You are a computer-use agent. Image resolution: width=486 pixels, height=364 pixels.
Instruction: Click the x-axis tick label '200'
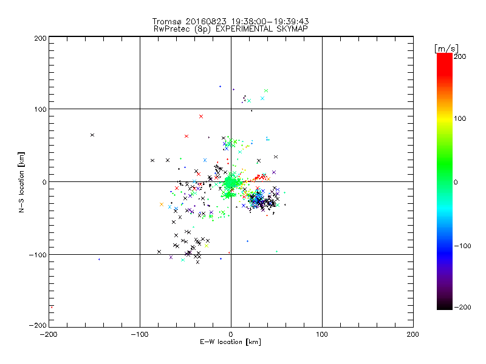(x=413, y=334)
